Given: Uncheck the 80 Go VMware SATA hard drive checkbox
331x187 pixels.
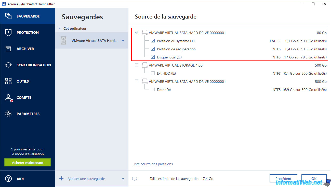Looking at the screenshot, I should (137, 33).
